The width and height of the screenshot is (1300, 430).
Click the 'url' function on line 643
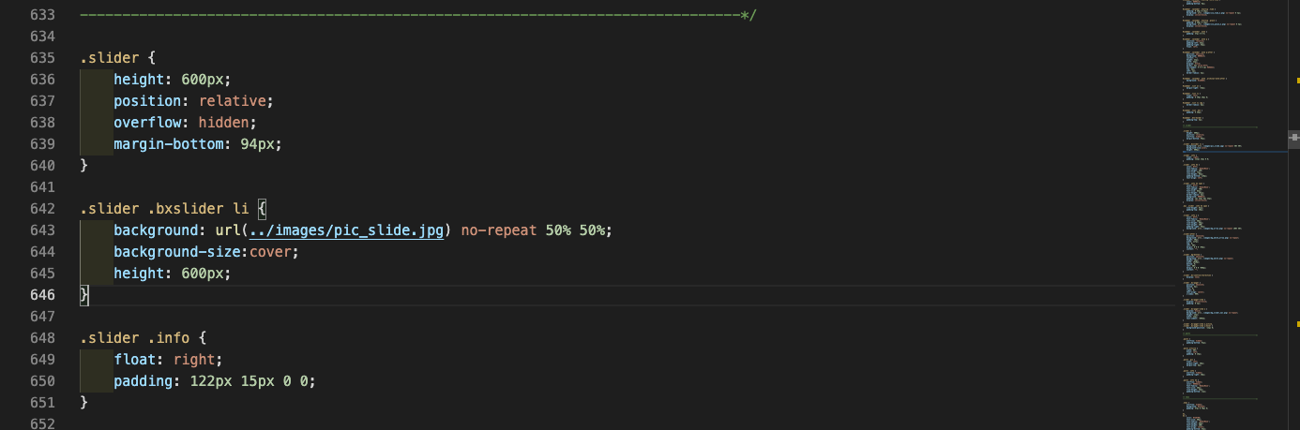[x=228, y=230]
